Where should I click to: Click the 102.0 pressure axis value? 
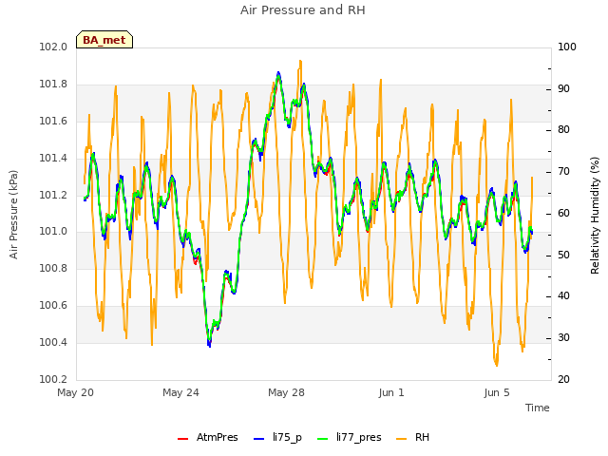(x=53, y=47)
